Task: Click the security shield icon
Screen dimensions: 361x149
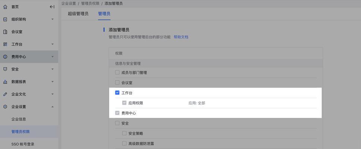Action: [5, 69]
